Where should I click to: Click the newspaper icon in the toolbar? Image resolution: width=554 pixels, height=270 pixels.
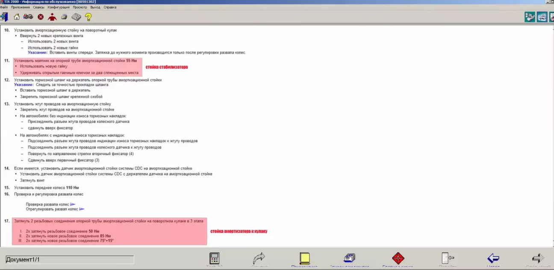pos(76,17)
